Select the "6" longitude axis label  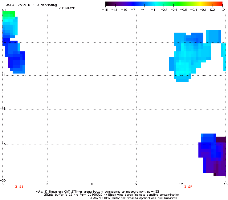(92, 184)
